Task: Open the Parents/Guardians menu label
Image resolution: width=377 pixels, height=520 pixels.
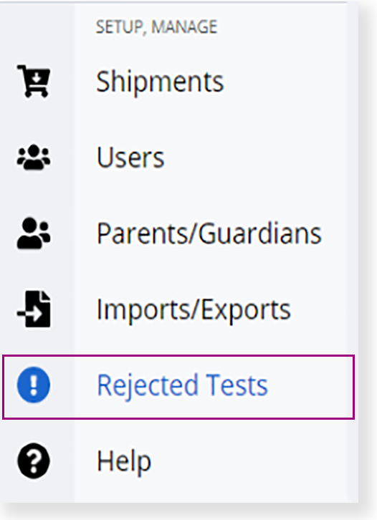Action: tap(209, 233)
